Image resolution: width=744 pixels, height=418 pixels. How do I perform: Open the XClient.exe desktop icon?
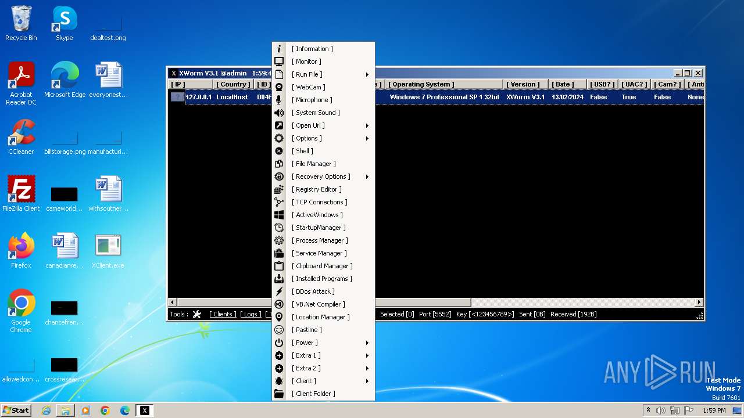[x=108, y=251]
